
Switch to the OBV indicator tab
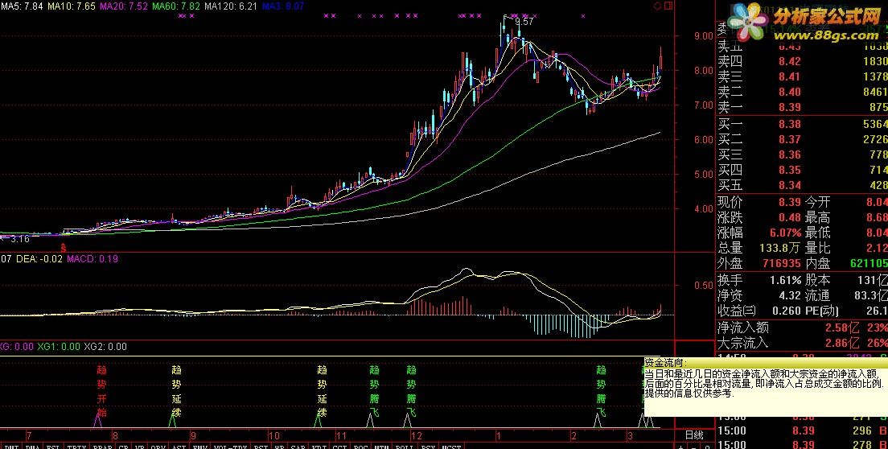tap(158, 446)
